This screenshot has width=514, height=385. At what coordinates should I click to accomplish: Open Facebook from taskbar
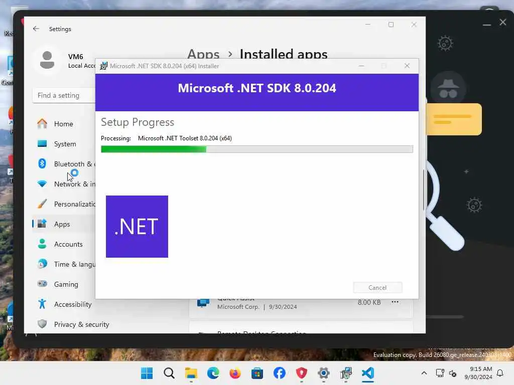(279, 373)
